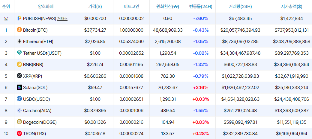Sort by the 거래량(24H) column header
Viewport: 312px width, 139px height.
tap(240, 6)
